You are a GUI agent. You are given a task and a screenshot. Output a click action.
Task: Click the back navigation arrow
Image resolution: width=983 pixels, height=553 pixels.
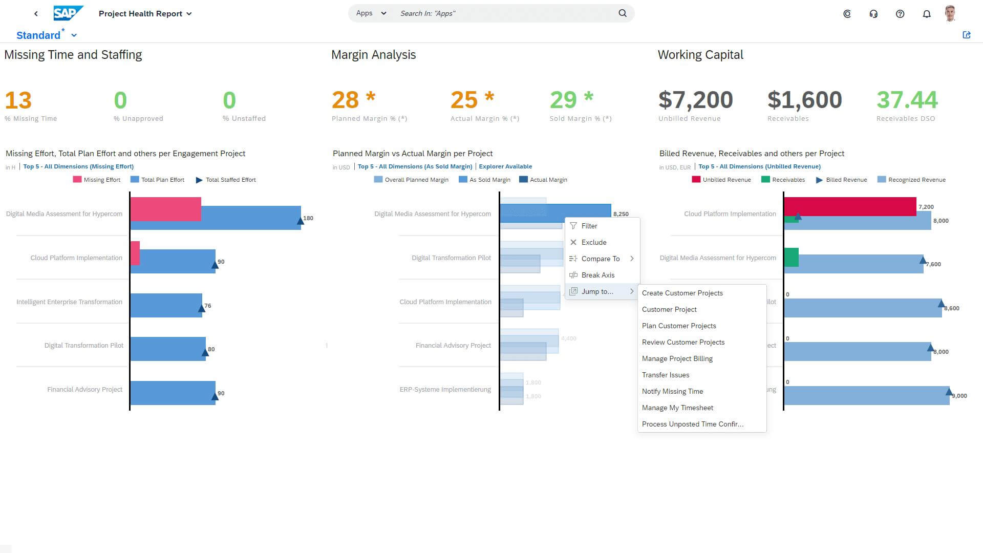36,13
